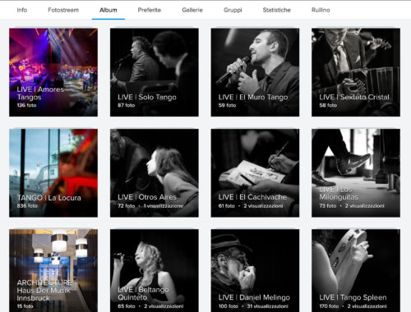View the LIVE | El Muro Tango album
Screen dimensions: 411x312
[255, 72]
